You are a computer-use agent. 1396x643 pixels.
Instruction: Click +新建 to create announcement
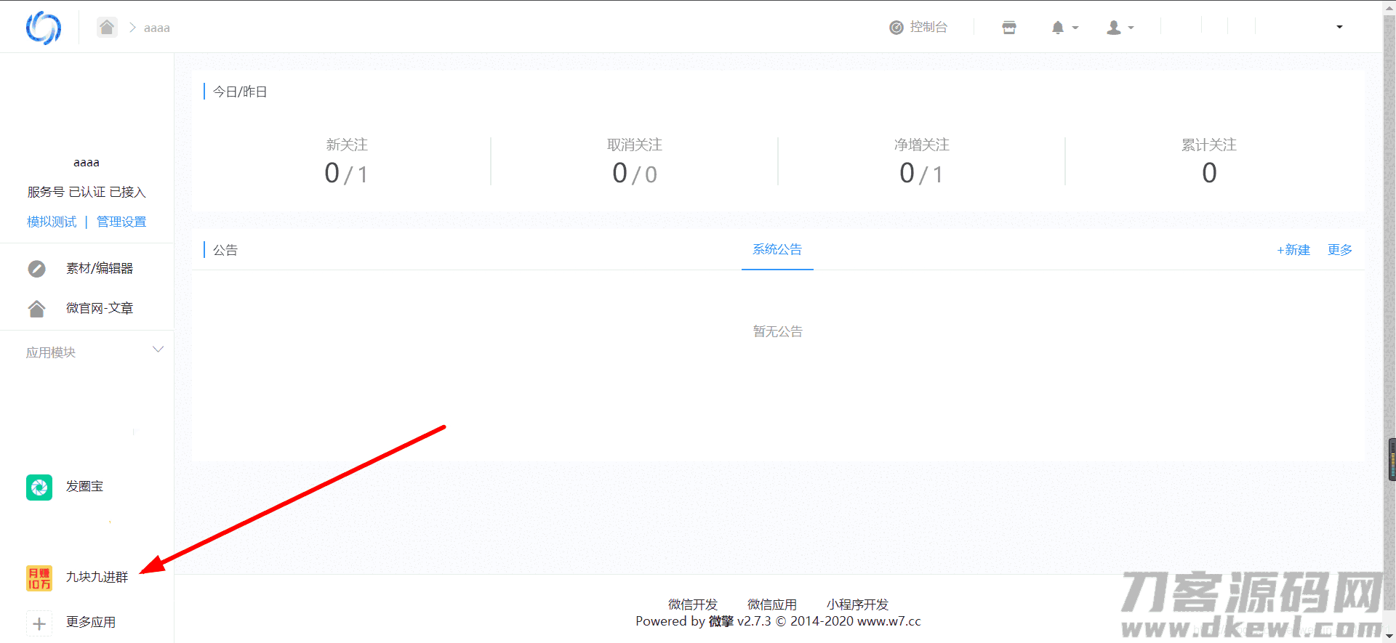click(1293, 250)
